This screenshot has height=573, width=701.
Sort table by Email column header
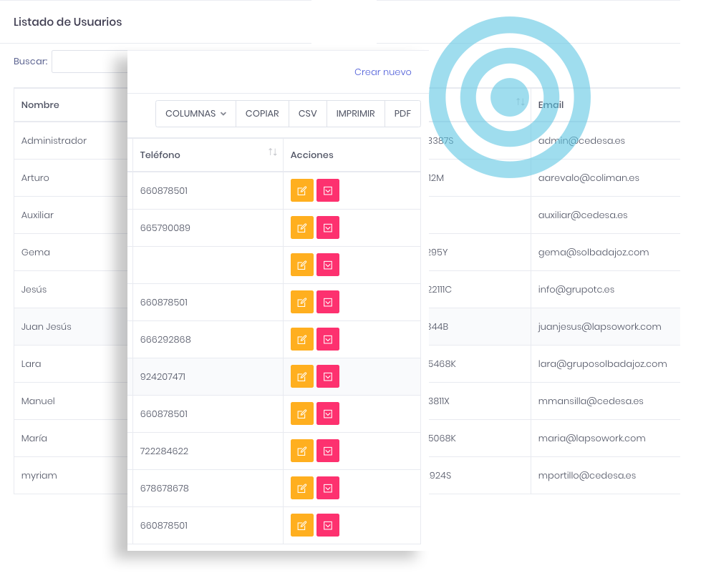(x=551, y=105)
